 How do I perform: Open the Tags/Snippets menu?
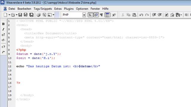(43, 9)
